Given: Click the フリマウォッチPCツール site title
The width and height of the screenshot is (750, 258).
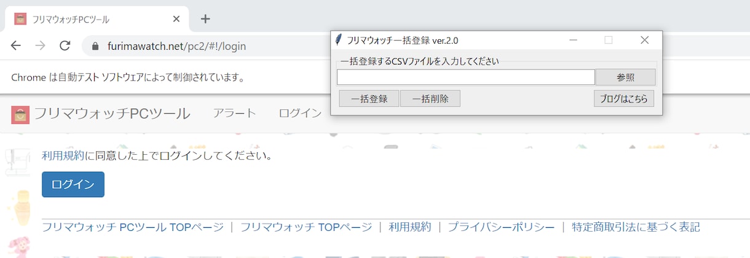Looking at the screenshot, I should pyautogui.click(x=112, y=114).
